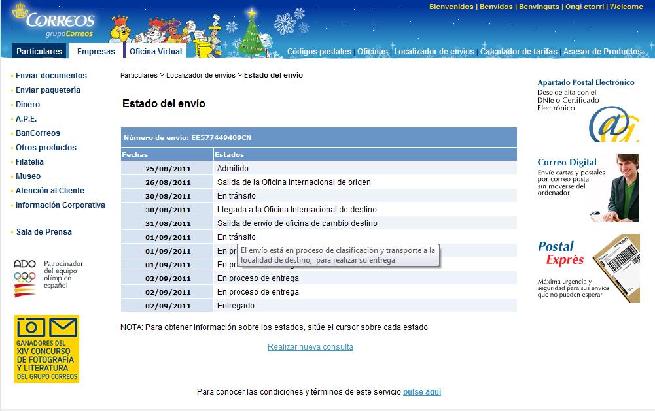The width and height of the screenshot is (655, 411).
Task: Open Enviar paquetería in sidebar
Action: tap(48, 90)
